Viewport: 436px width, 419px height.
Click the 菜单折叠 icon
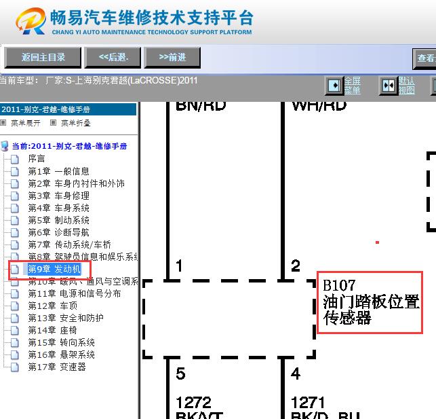coord(53,122)
